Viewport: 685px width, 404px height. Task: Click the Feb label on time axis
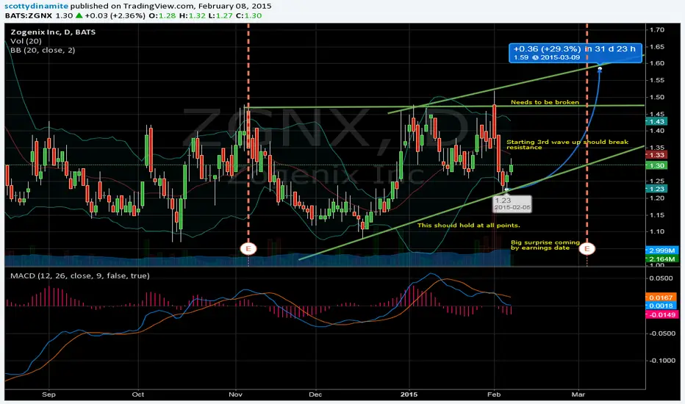click(494, 394)
